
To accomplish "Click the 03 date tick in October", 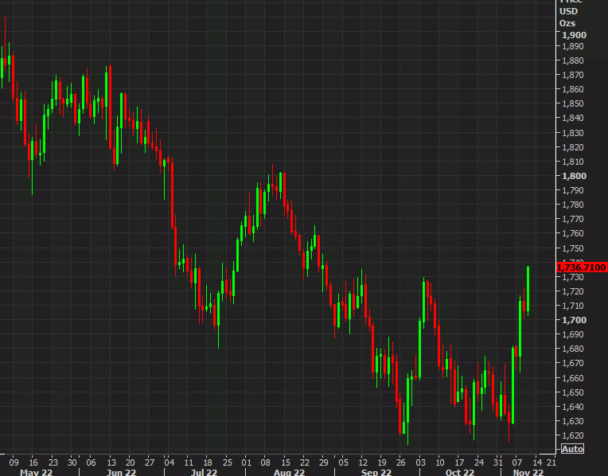I will coord(420,462).
